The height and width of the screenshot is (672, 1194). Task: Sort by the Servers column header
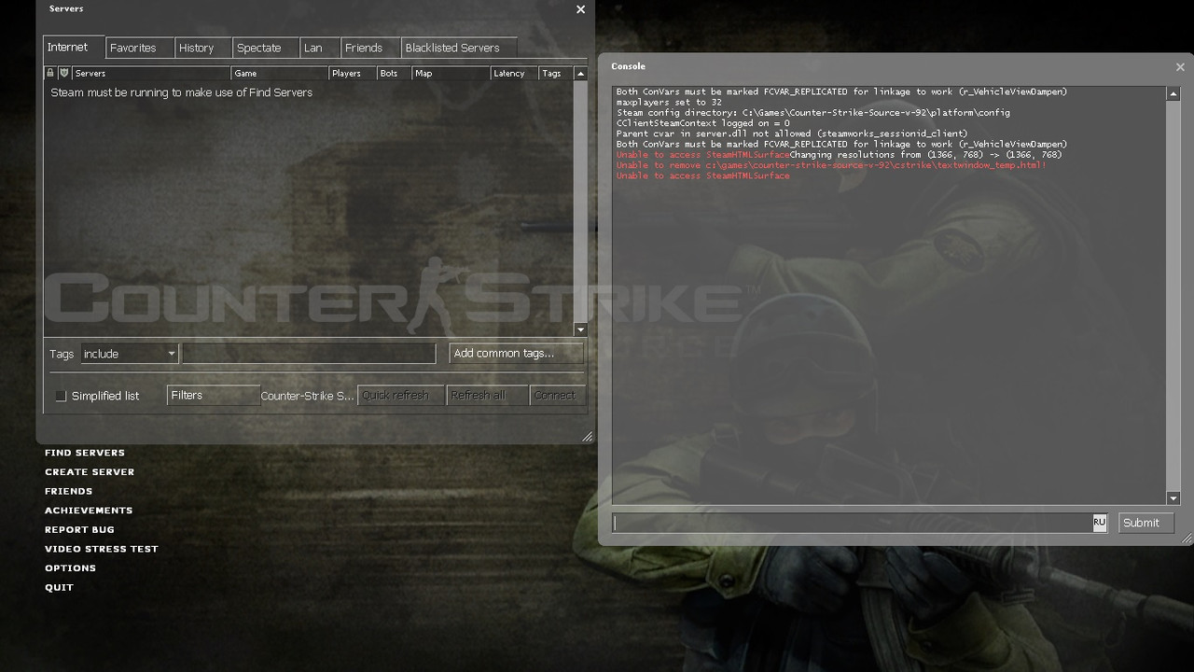(151, 73)
